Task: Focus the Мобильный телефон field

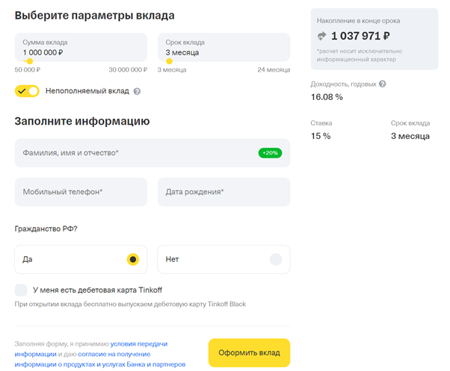Action: tap(81, 192)
